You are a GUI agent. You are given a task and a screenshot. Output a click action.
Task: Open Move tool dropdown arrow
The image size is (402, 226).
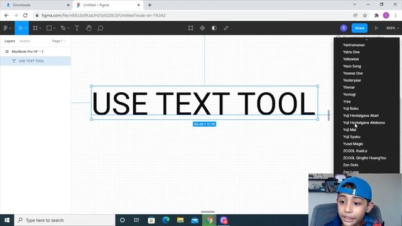pos(26,28)
